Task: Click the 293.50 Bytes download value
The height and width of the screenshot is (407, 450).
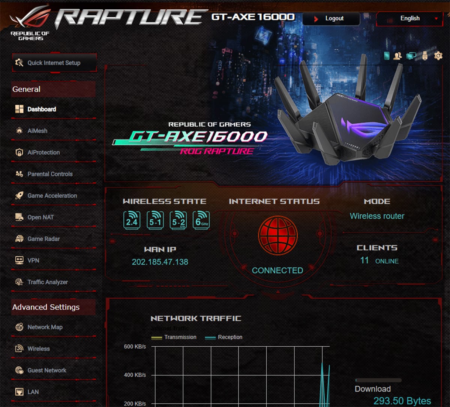Action: coord(402,401)
